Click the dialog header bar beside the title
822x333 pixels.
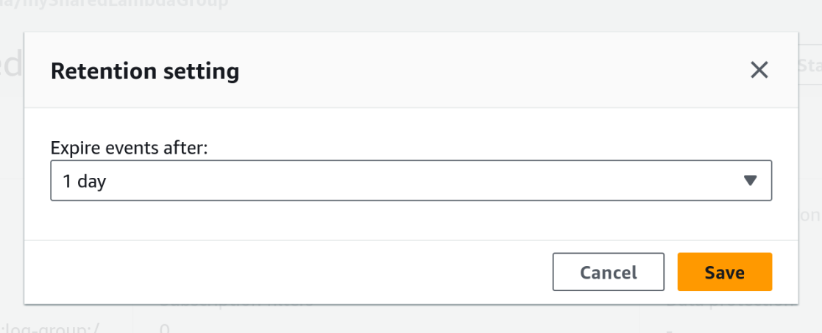tap(478, 71)
